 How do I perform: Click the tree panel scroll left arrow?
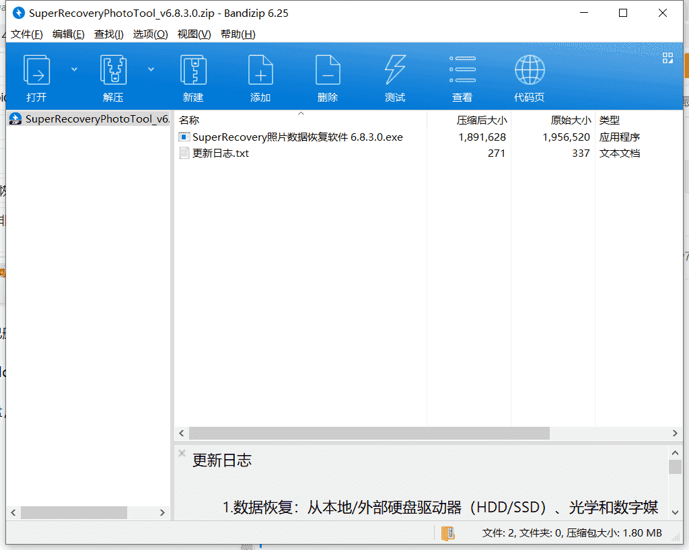[x=13, y=512]
